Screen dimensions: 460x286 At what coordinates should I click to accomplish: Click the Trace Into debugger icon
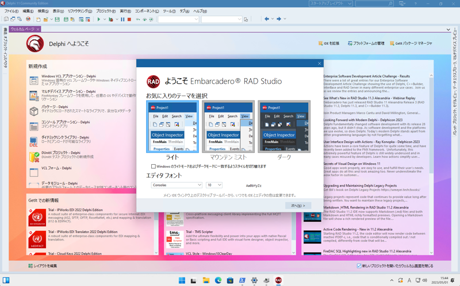coord(138,20)
